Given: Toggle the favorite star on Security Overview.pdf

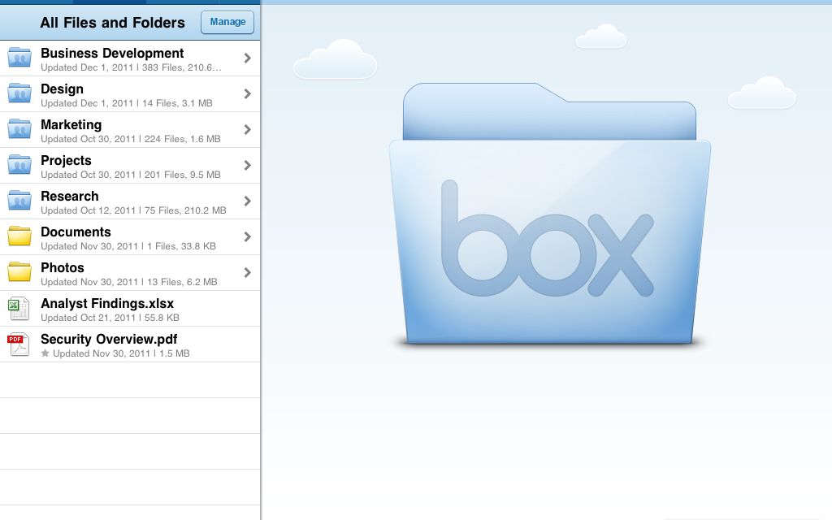Looking at the screenshot, I should point(45,354).
